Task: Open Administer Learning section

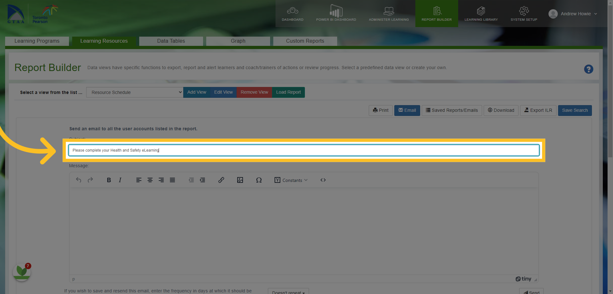Action: click(x=389, y=14)
